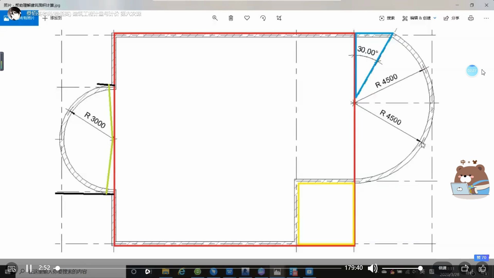Mute the video volume speaker
Viewport: 494px width, 278px height.
(x=372, y=268)
